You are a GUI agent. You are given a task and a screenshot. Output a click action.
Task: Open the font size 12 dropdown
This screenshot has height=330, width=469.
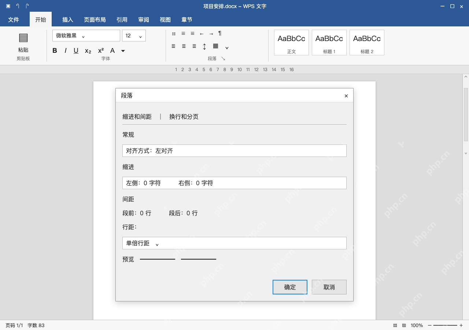[x=134, y=36]
